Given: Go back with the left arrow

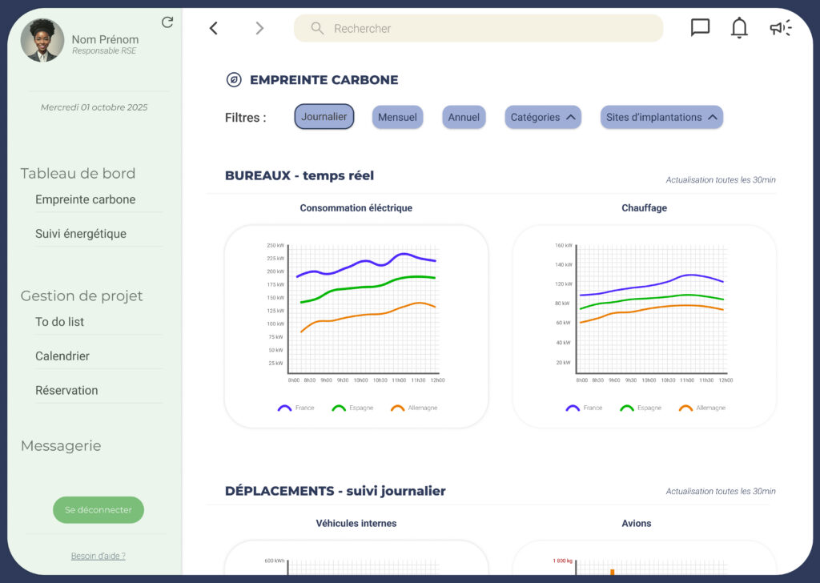Looking at the screenshot, I should (x=214, y=28).
